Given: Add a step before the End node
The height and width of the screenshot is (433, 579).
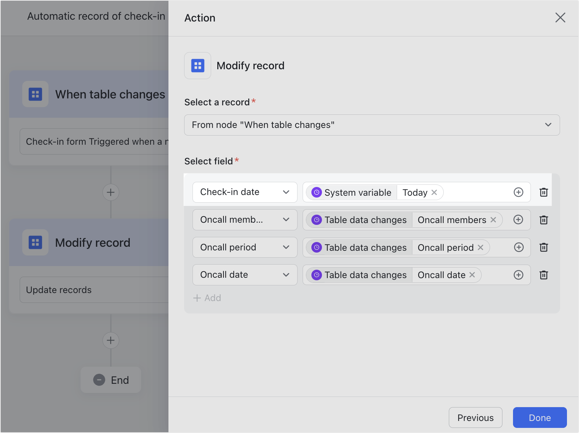Looking at the screenshot, I should tap(111, 340).
